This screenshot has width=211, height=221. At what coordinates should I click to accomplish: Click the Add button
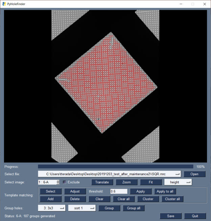point(51,199)
